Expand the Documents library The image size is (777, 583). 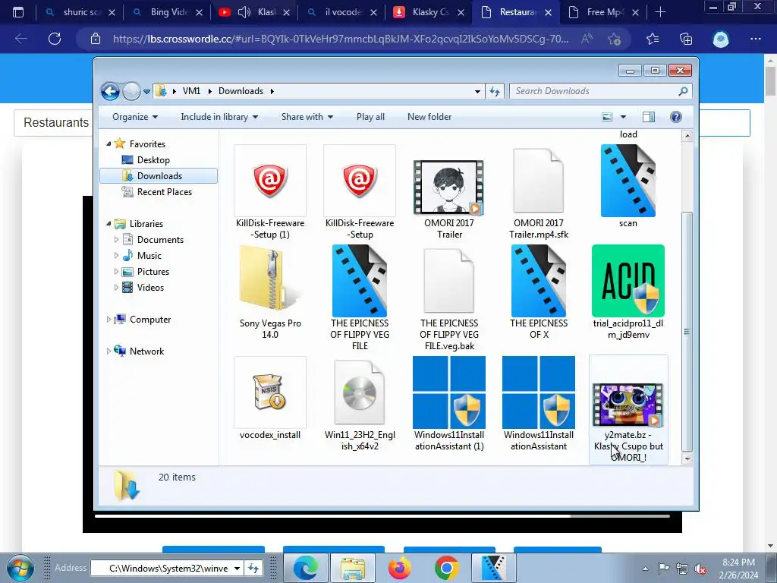tap(116, 239)
